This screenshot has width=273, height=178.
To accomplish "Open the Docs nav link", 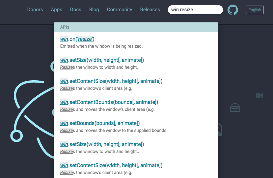I will pyautogui.click(x=75, y=10).
